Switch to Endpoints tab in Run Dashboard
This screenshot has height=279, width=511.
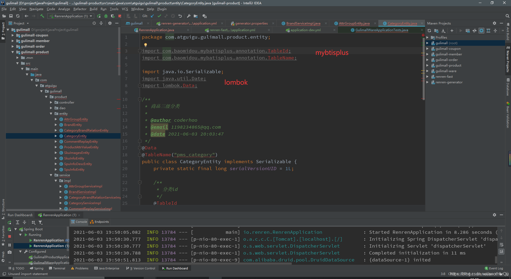point(99,222)
